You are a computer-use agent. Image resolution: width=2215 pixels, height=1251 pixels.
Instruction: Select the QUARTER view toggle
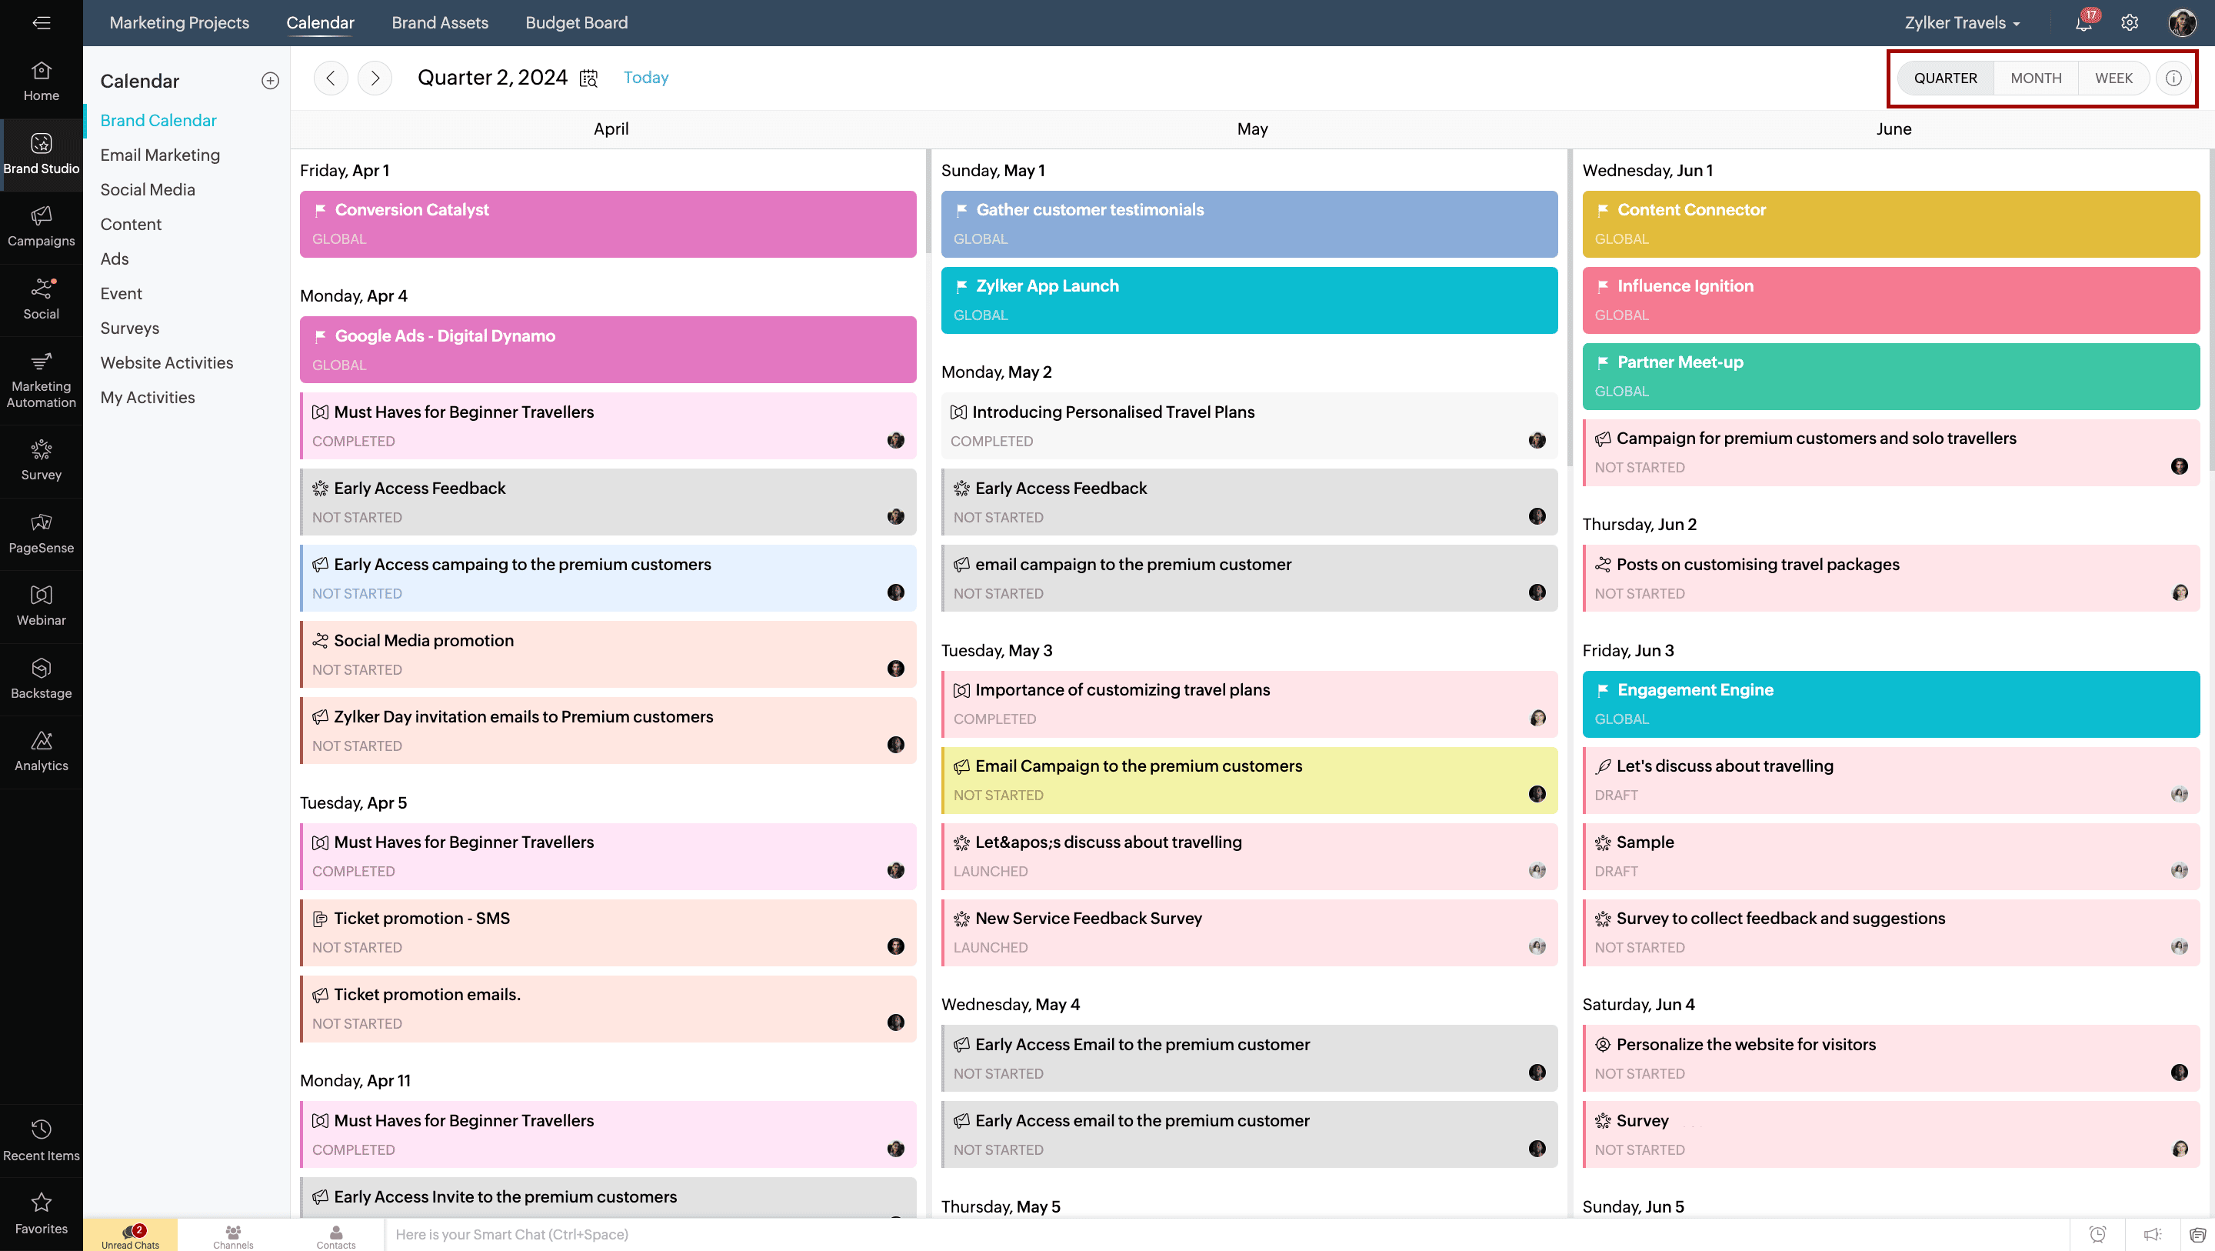coord(1945,78)
